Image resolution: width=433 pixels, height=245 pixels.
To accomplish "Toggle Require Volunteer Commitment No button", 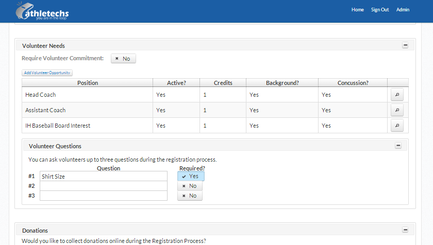I will coord(123,59).
